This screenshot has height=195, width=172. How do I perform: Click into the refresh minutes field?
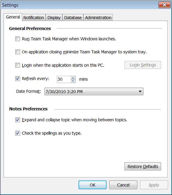coord(64,79)
